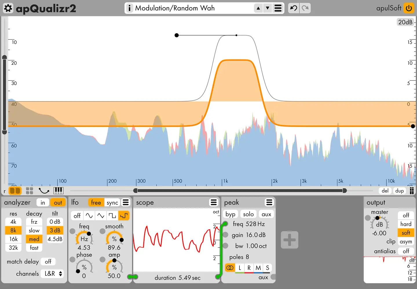Screen dimensions: 417x289
Task: Select next preset with down arrow
Action: coord(268,8)
